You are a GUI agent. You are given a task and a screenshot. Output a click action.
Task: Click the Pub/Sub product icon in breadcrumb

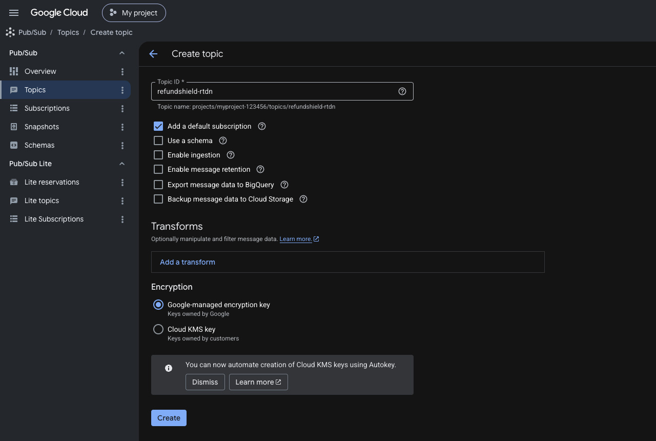click(x=10, y=32)
